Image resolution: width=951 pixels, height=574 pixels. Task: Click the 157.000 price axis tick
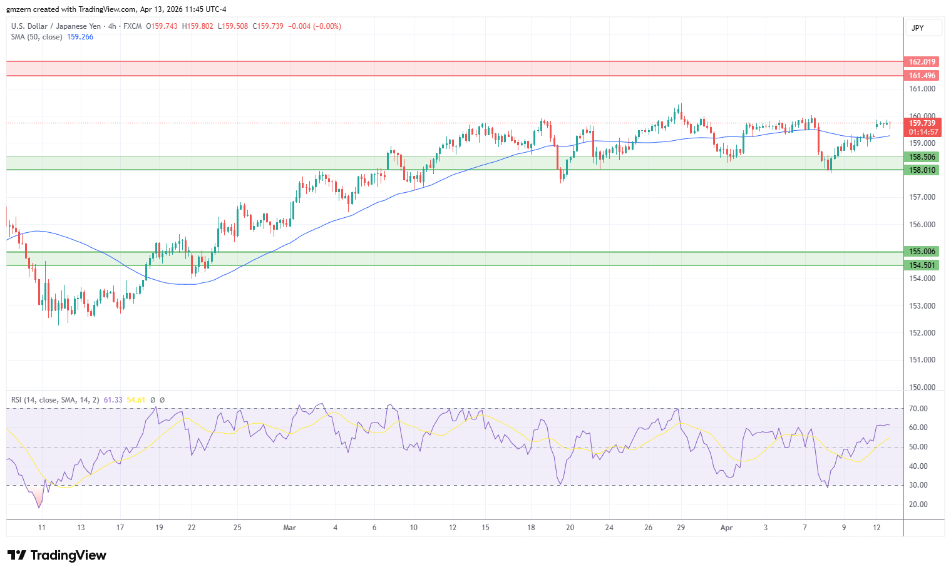click(922, 197)
